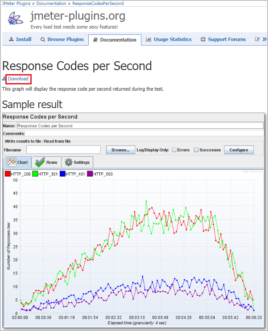This screenshot has width=268, height=331.
Task: Enable the Successes checkbox
Action: pos(196,150)
